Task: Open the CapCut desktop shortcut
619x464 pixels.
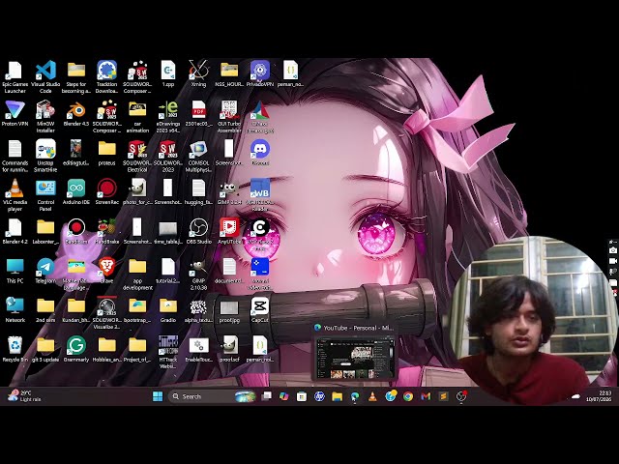Action: [x=260, y=309]
